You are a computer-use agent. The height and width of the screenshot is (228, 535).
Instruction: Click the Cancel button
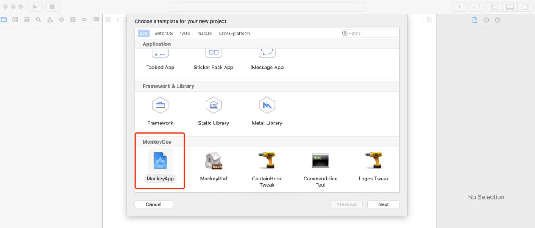[153, 204]
